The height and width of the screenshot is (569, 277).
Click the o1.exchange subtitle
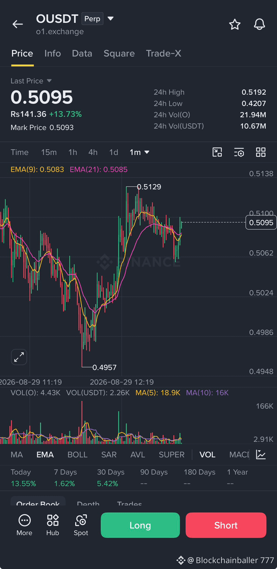pos(60,32)
